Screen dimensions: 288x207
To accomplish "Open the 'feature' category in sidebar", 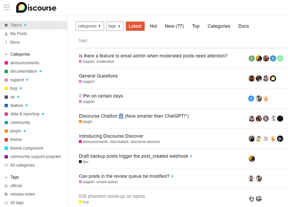I will click(x=17, y=106).
